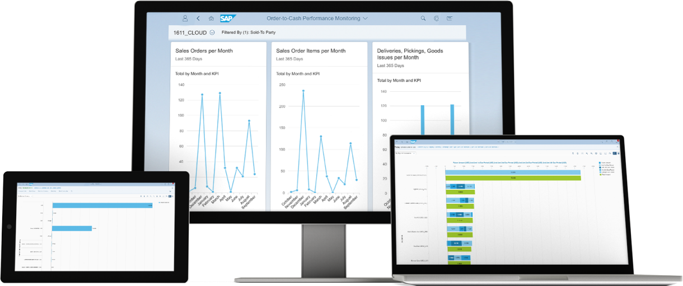Viewport: 683px width, 286px height.
Task: Go to Home via the monitor's house icon
Action: [211, 18]
